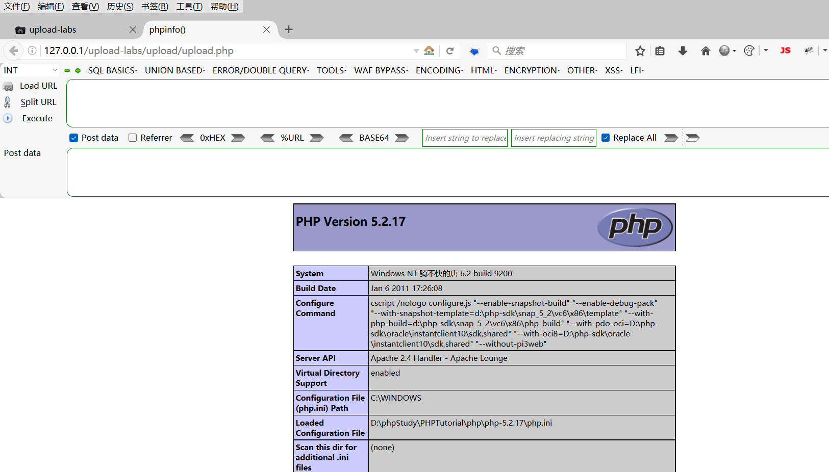Click right arrow beside %URL
Screen dimensions: 829x472
[x=317, y=138]
